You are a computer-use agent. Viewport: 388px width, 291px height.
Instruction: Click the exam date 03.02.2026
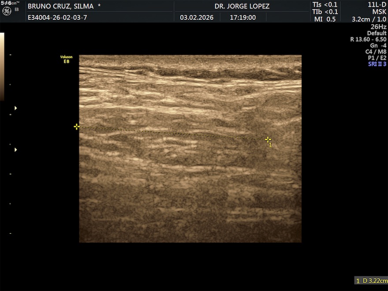tap(197, 18)
